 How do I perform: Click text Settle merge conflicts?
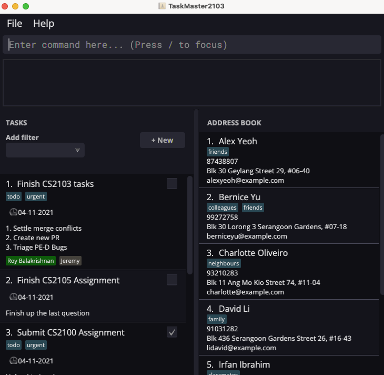click(47, 229)
